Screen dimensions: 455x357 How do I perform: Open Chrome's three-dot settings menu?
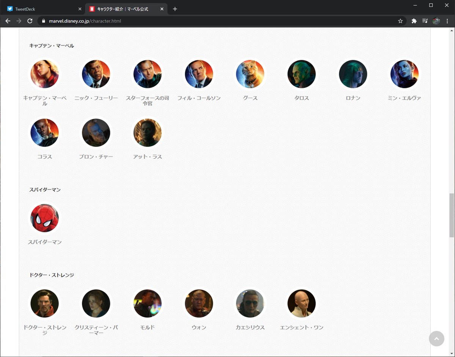[x=448, y=21]
